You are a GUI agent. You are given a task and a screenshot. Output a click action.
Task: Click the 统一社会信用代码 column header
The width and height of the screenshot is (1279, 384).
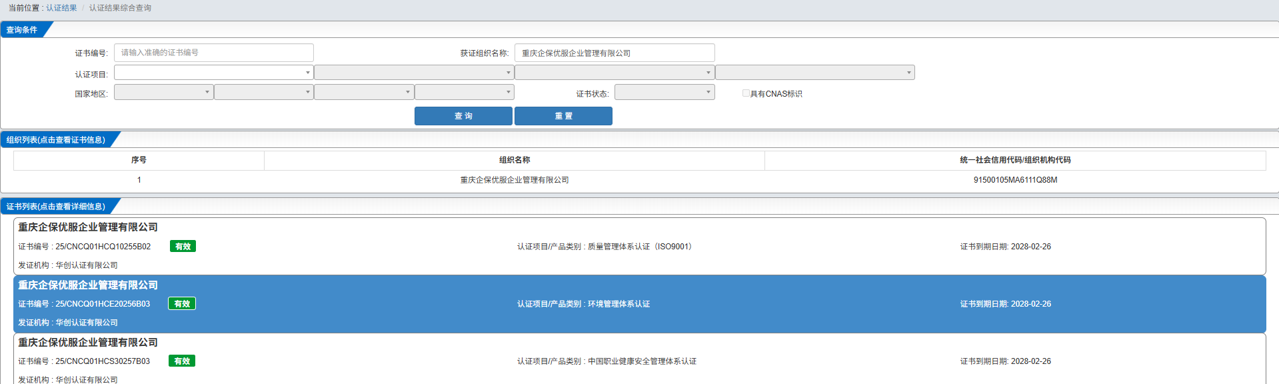click(x=1015, y=160)
